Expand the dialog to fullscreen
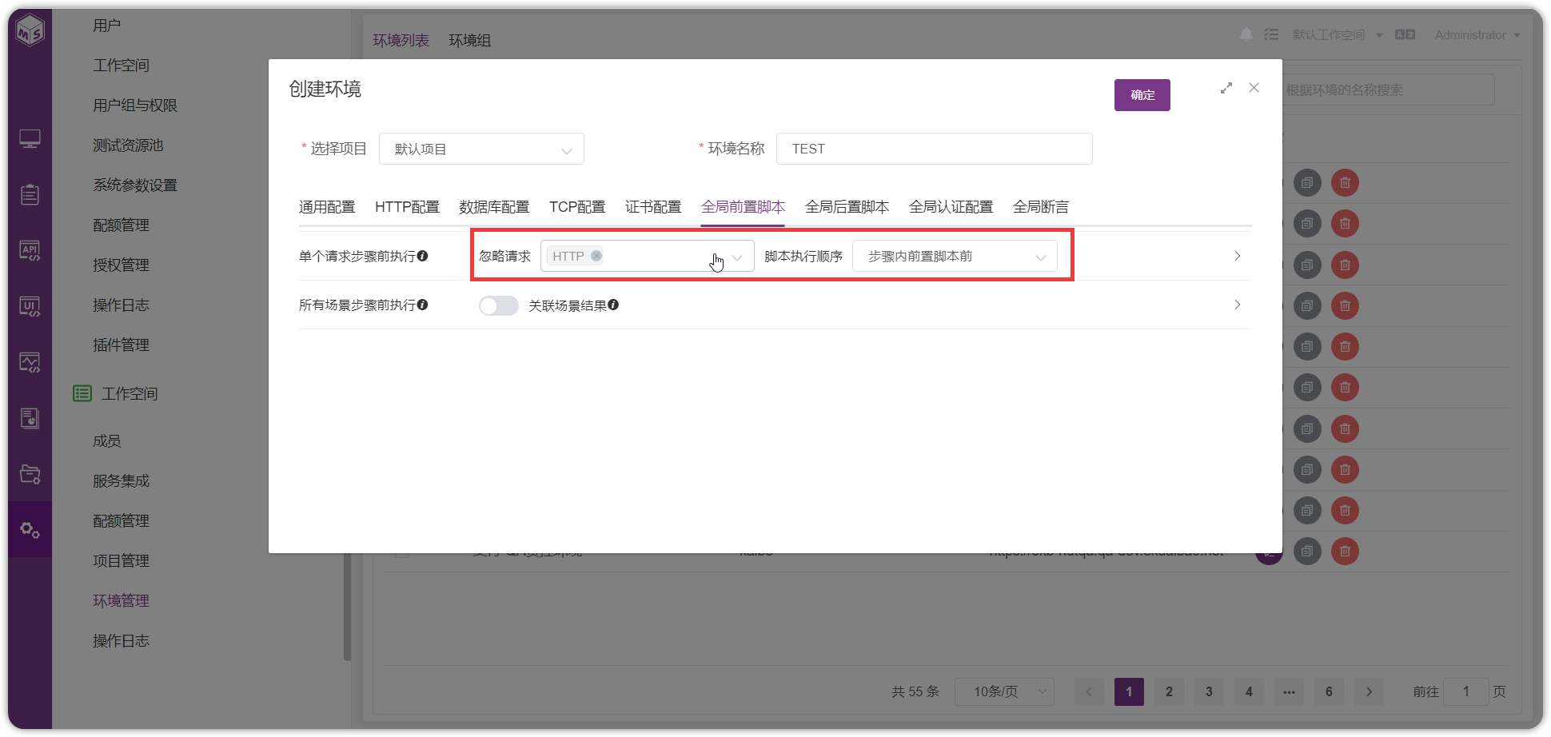Viewport: 1551px width, 737px height. tap(1226, 88)
